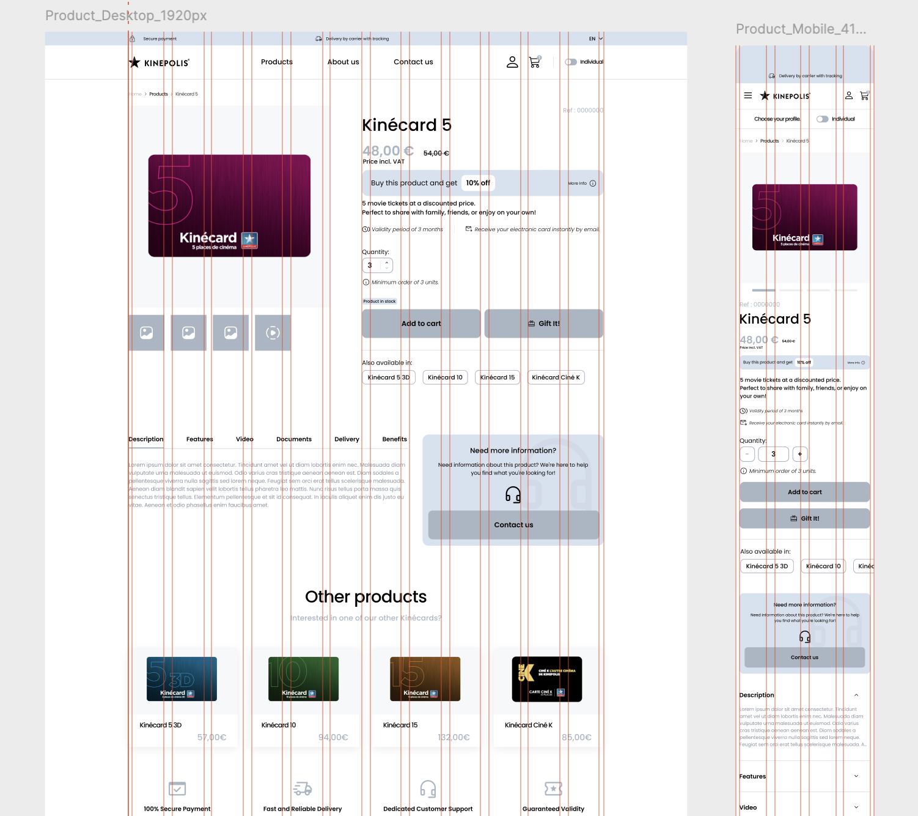This screenshot has width=918, height=816.
Task: Click the envelope icon beside mobile electronic card text
Action: [743, 423]
